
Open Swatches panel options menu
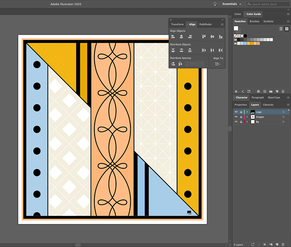pos(288,21)
